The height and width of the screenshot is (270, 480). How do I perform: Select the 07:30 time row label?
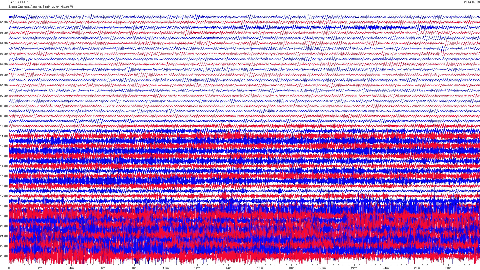coord(4,96)
